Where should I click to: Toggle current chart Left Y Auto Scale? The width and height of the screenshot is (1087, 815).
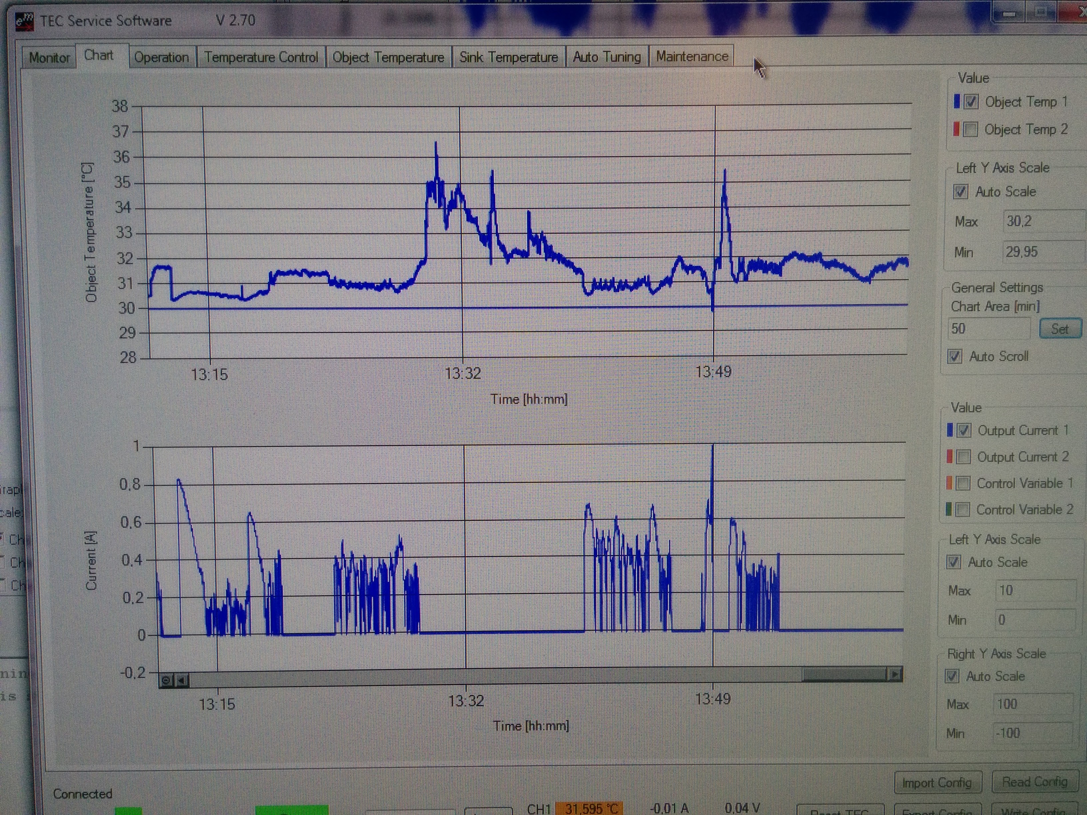953,562
